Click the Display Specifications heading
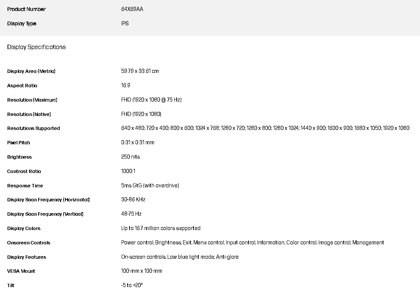Screen dimensions: 420x292 36,47
